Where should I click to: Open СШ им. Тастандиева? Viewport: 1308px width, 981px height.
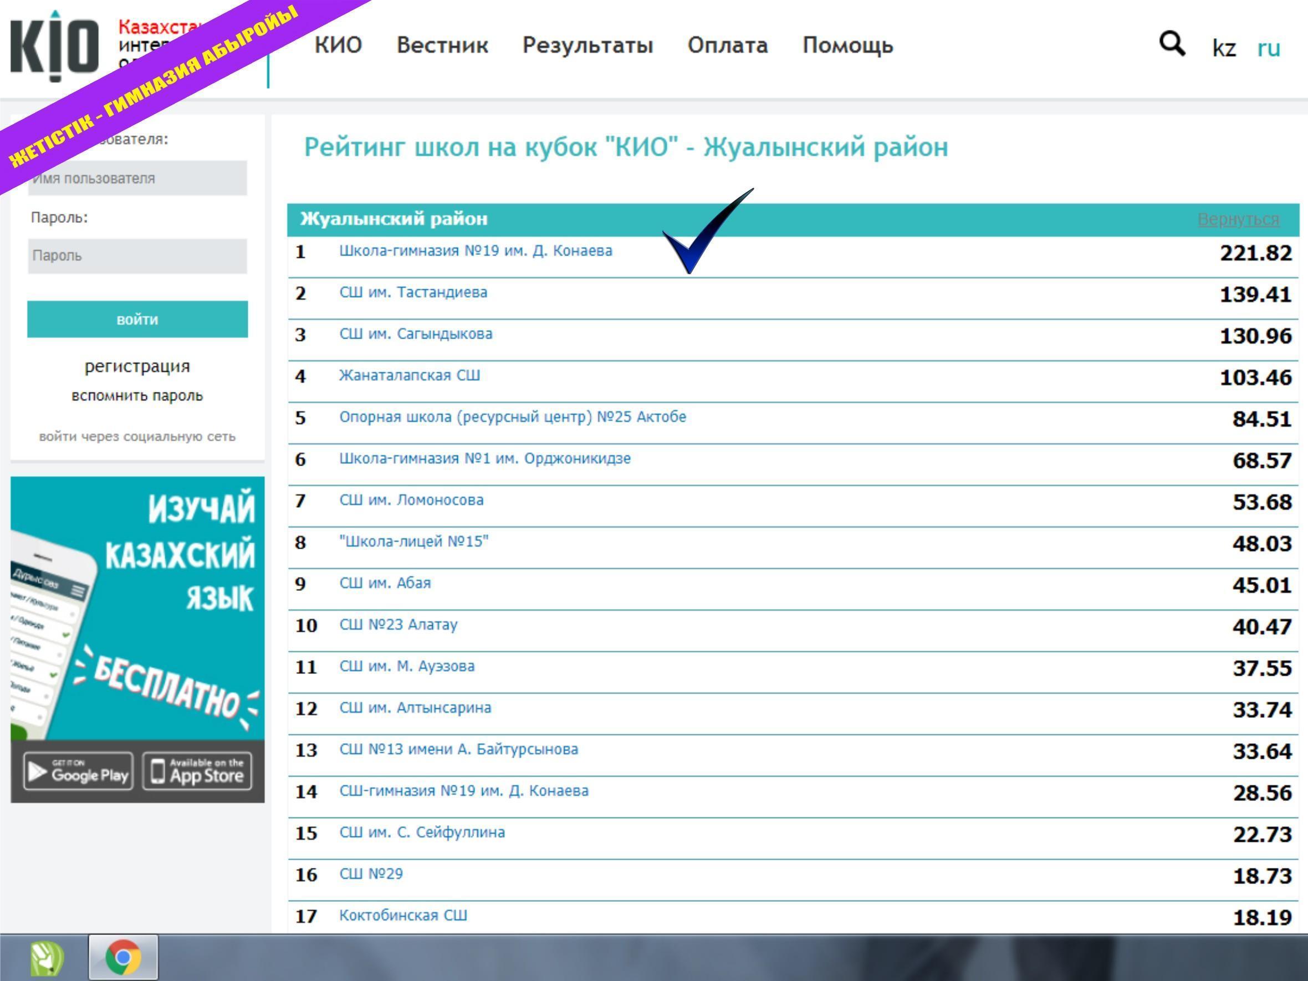click(x=413, y=292)
